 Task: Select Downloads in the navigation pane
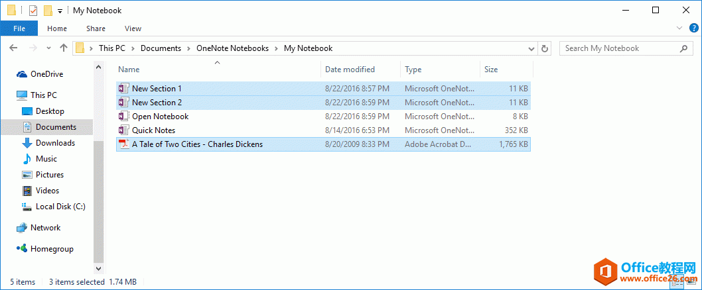coord(55,143)
